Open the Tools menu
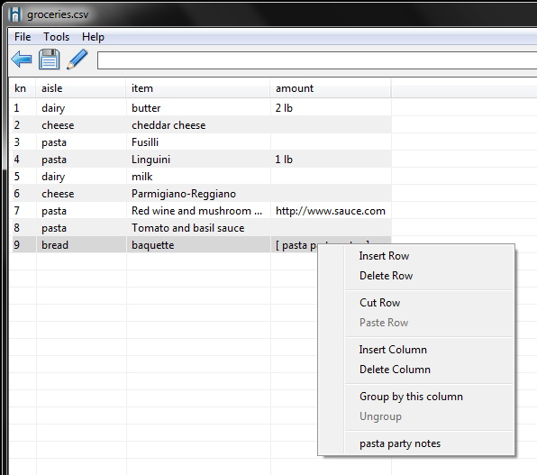537x475 pixels. click(56, 37)
